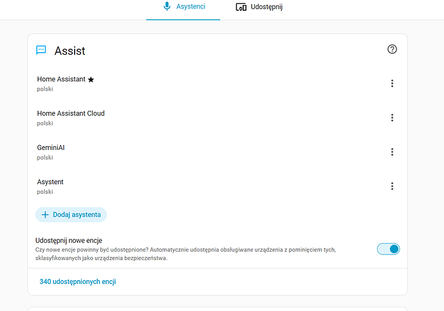The image size is (444, 311).
Task: Click the Udostępnij nowe encje label
Action: tap(68, 240)
